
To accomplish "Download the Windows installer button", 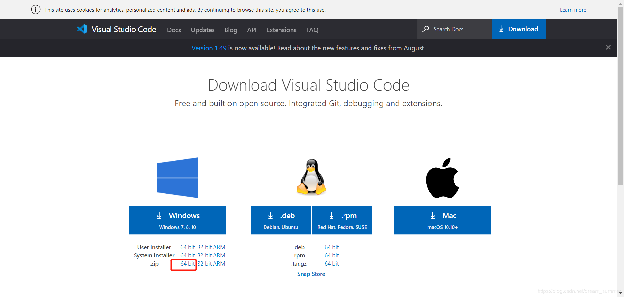I will (x=177, y=220).
